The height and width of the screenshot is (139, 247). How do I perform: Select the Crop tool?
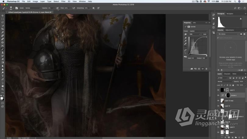pyautogui.click(x=2, y=29)
